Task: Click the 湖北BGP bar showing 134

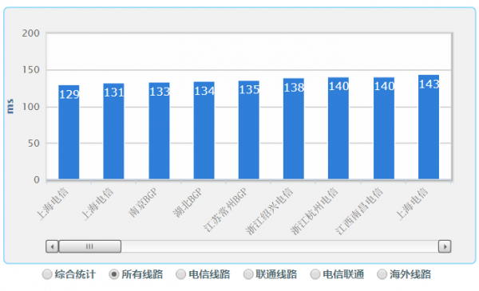Action: point(204,130)
